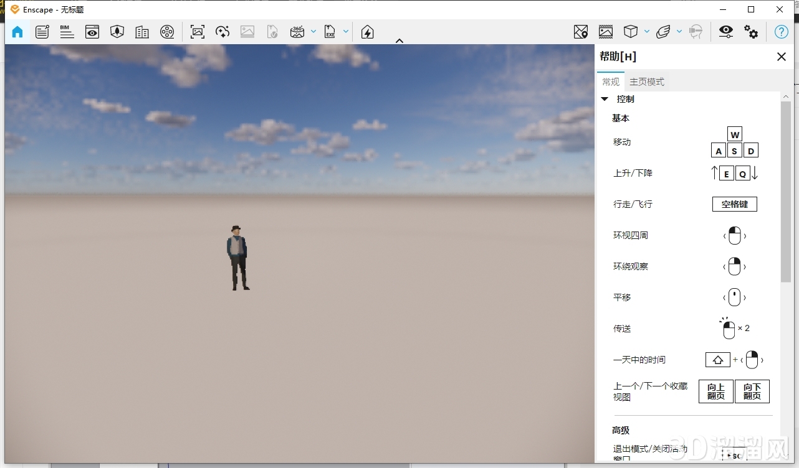
Task: Click the 空格键 key box
Action: (x=735, y=204)
